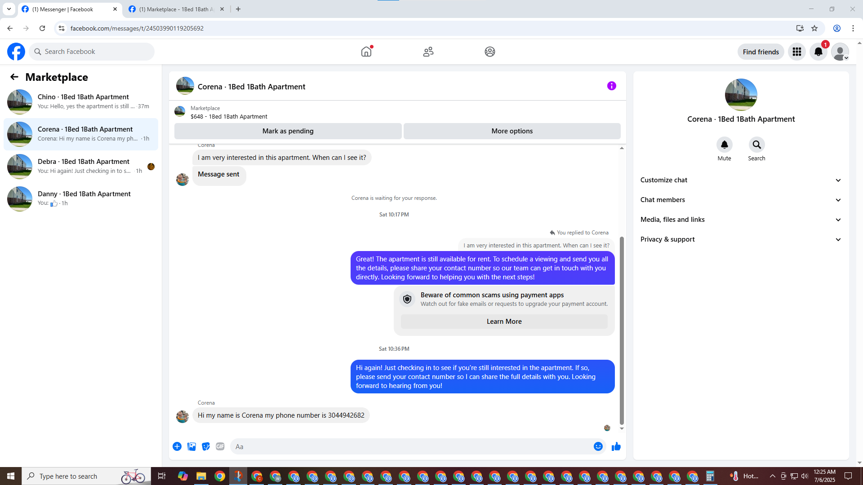The image size is (863, 485).
Task: Click Learn More on the scam warning
Action: (x=504, y=322)
